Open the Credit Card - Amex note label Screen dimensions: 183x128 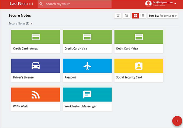[25, 48]
